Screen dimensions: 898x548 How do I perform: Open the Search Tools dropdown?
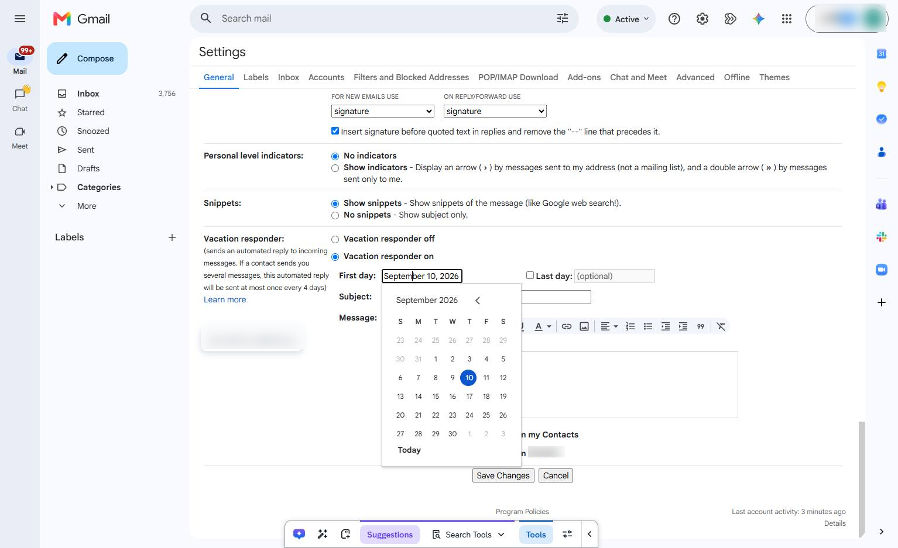(x=468, y=535)
